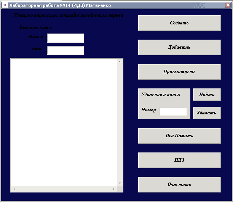Click the scroll down arrow of the list
The width and height of the screenshot is (233, 202).
pos(120,183)
